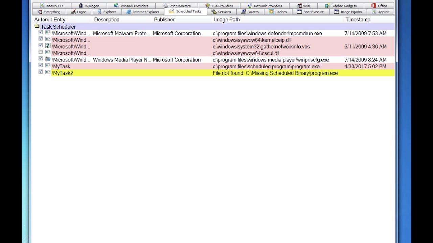433x243 pixels.
Task: Select the \MyTask entry name
Action: click(x=61, y=66)
